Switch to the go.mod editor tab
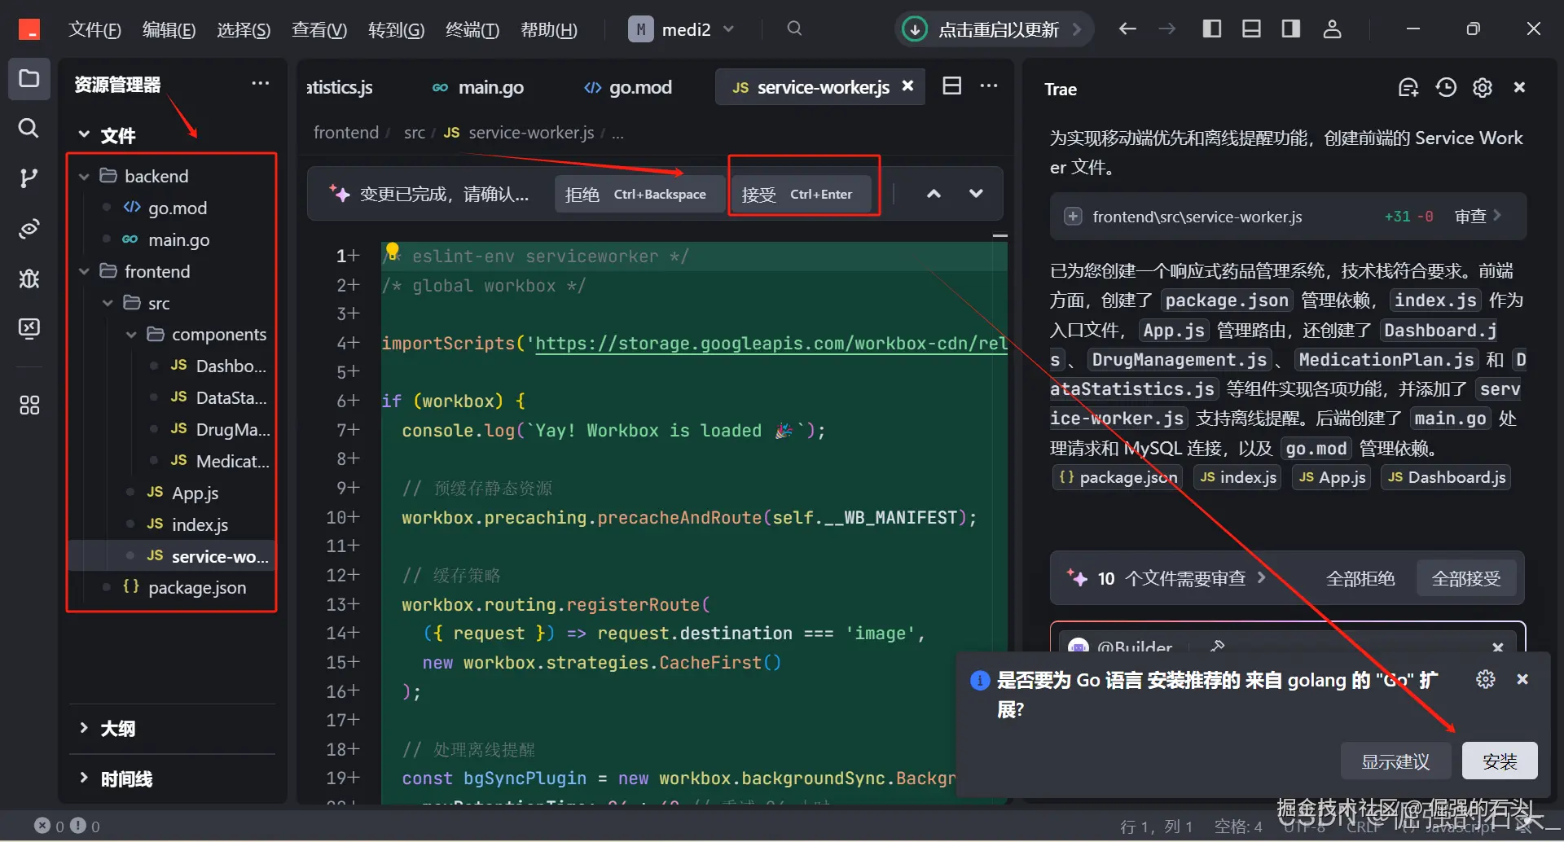 (628, 87)
